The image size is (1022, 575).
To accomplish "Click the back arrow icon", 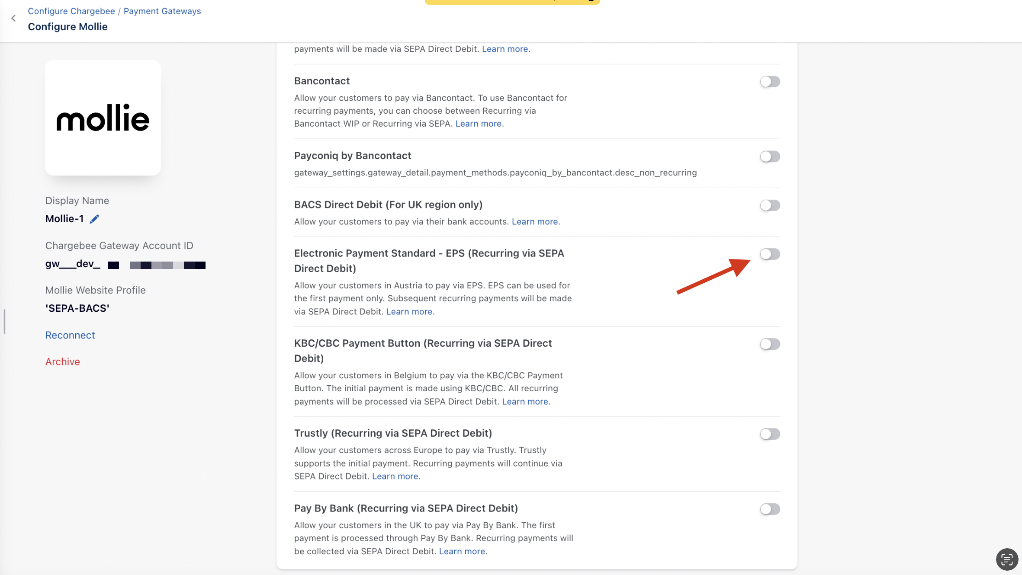I will [x=13, y=18].
